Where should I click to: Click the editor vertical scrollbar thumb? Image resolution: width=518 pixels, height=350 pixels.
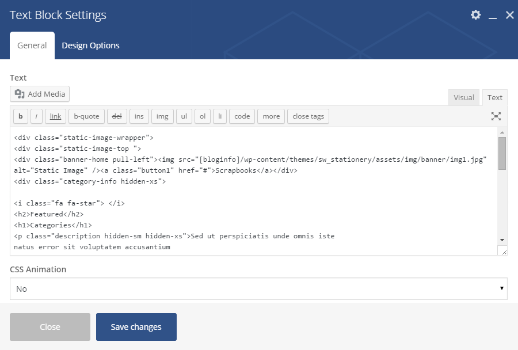[502, 153]
